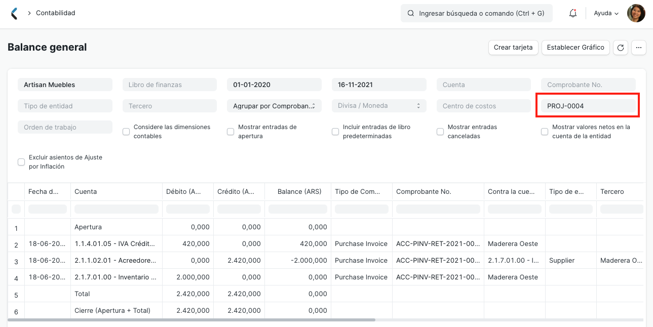Click the Establecer Gráfico button
Image resolution: width=653 pixels, height=327 pixels.
pyautogui.click(x=575, y=48)
